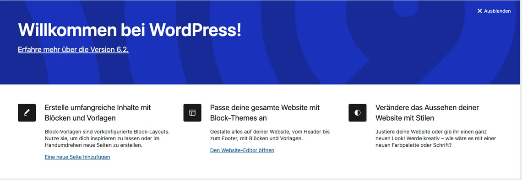Open 'Den Website-Editor öffnen' link
522x180 pixels.
242,150
